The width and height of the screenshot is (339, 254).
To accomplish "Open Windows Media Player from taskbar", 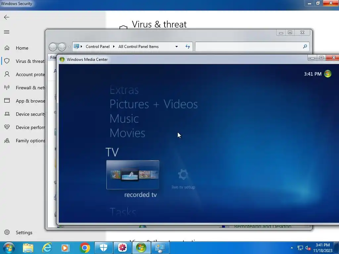I will 66,248.
